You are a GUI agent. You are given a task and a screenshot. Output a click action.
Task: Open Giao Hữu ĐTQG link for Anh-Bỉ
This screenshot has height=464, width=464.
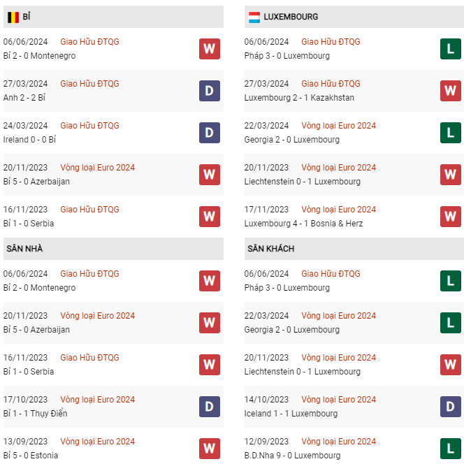click(89, 84)
